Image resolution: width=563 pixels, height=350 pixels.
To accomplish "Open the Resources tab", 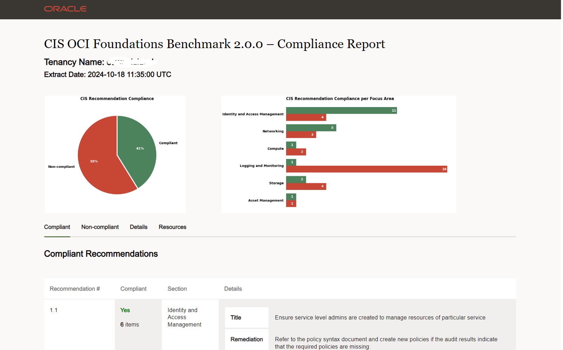I will pyautogui.click(x=172, y=227).
